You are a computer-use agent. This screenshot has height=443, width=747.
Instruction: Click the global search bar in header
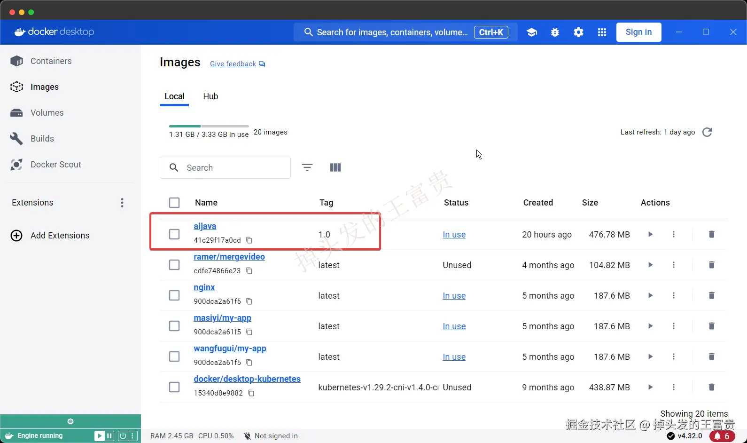pyautogui.click(x=405, y=32)
